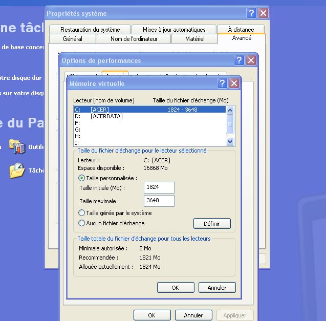Switch to the Matériel tab
This screenshot has width=326, height=321.
[x=195, y=39]
